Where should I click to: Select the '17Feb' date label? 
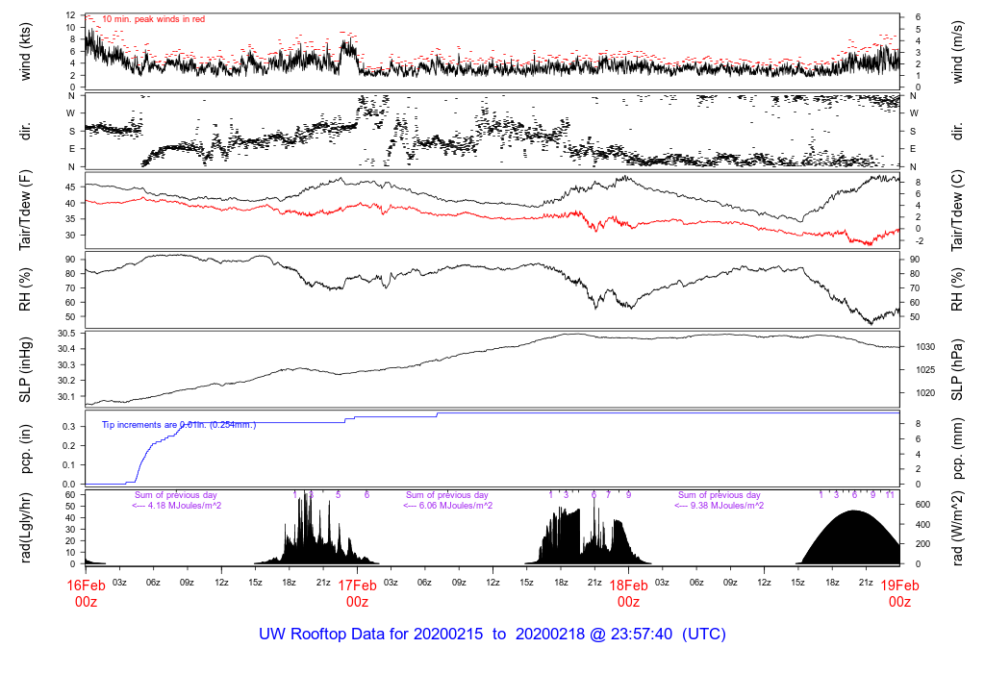(358, 586)
